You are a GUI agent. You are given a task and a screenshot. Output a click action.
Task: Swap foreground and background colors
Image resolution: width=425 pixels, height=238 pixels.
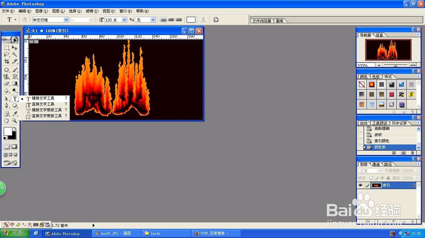click(15, 128)
